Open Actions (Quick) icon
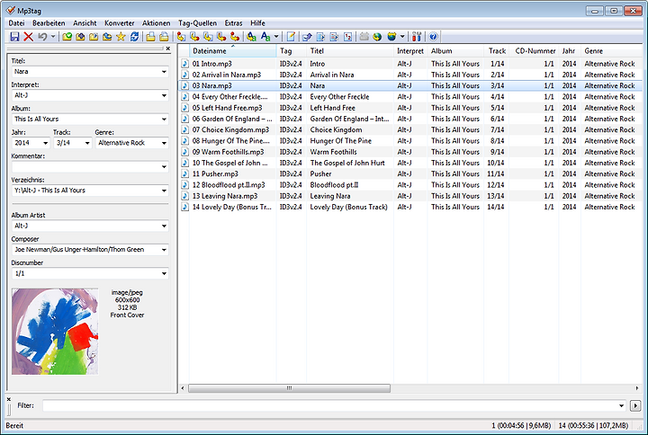648x435 pixels. pos(265,37)
